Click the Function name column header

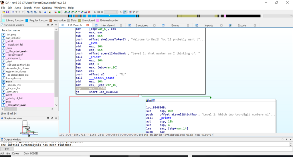pyautogui.click(x=28, y=30)
